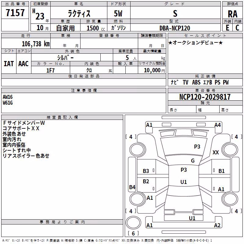Click the G windshield mark
This screenshot has width=244, height=244.
[x=193, y=160]
